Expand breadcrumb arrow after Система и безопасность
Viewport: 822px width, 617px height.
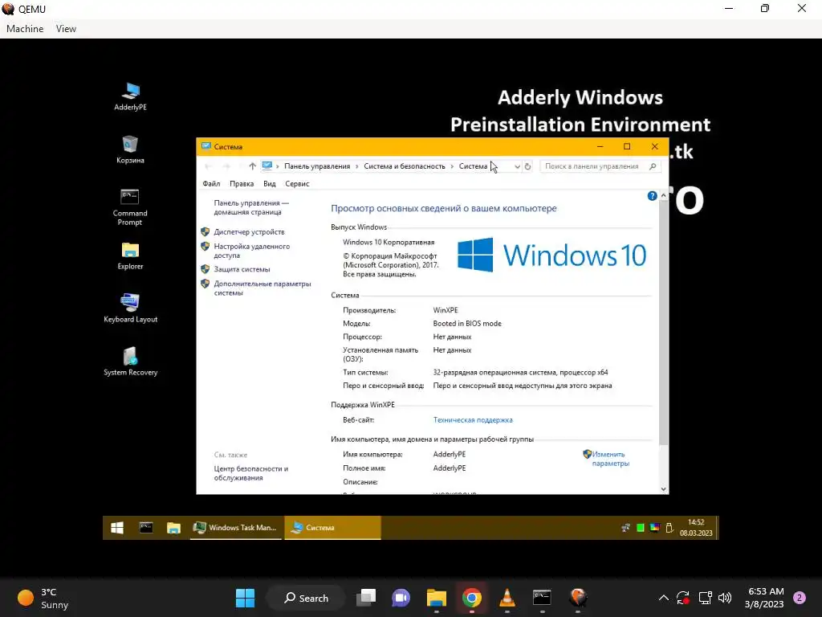coord(452,166)
